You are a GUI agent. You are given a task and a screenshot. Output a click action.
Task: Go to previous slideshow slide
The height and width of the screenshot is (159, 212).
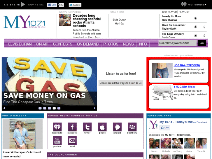tap(4, 108)
